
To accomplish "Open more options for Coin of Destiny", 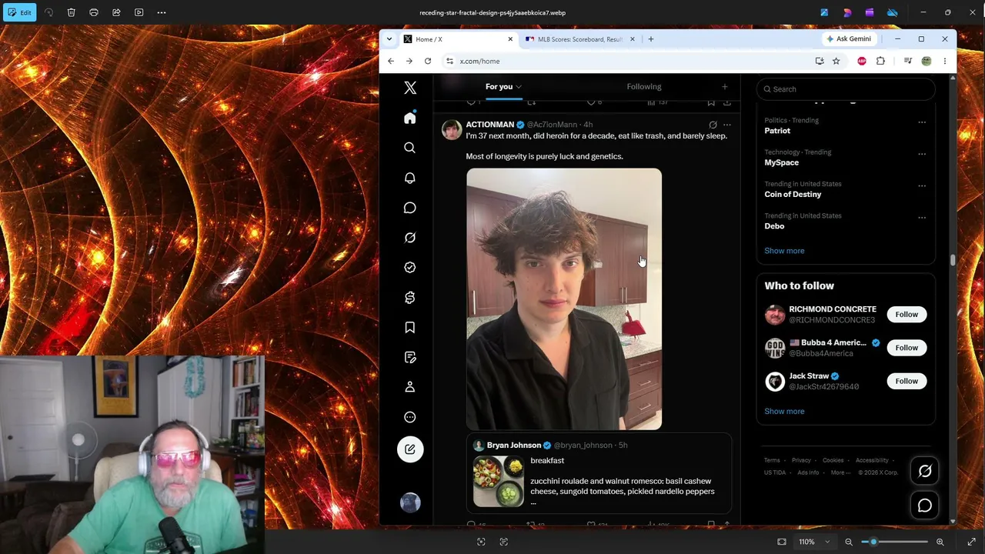I will (x=922, y=185).
